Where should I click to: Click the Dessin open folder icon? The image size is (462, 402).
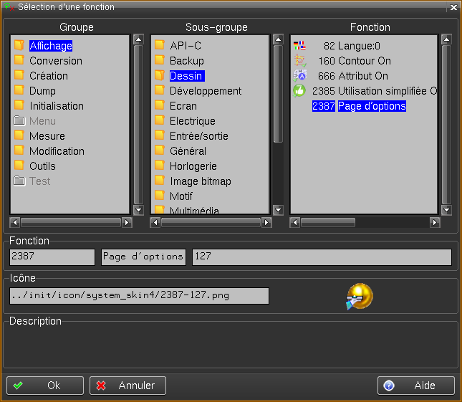[160, 75]
